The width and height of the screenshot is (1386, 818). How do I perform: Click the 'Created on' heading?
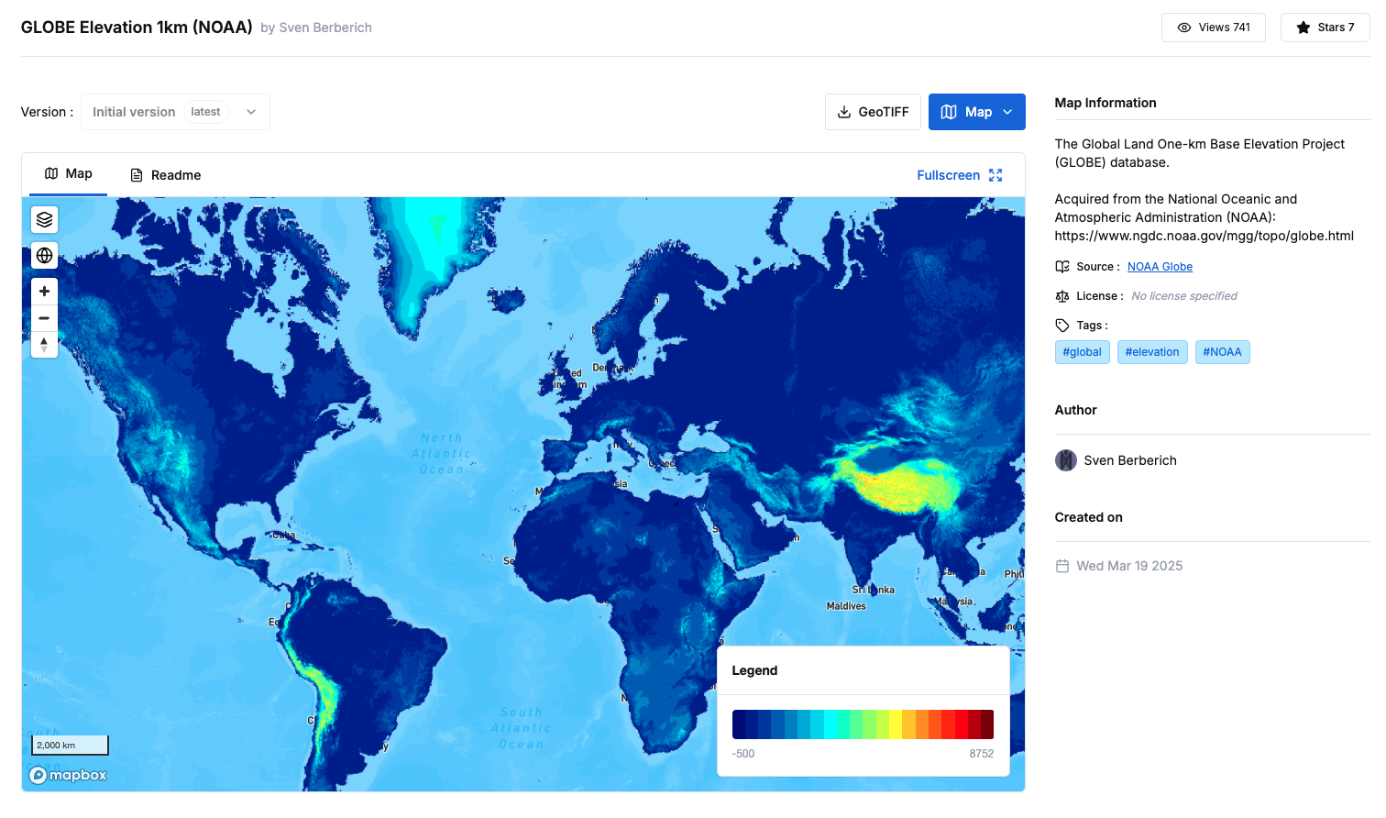click(1088, 517)
